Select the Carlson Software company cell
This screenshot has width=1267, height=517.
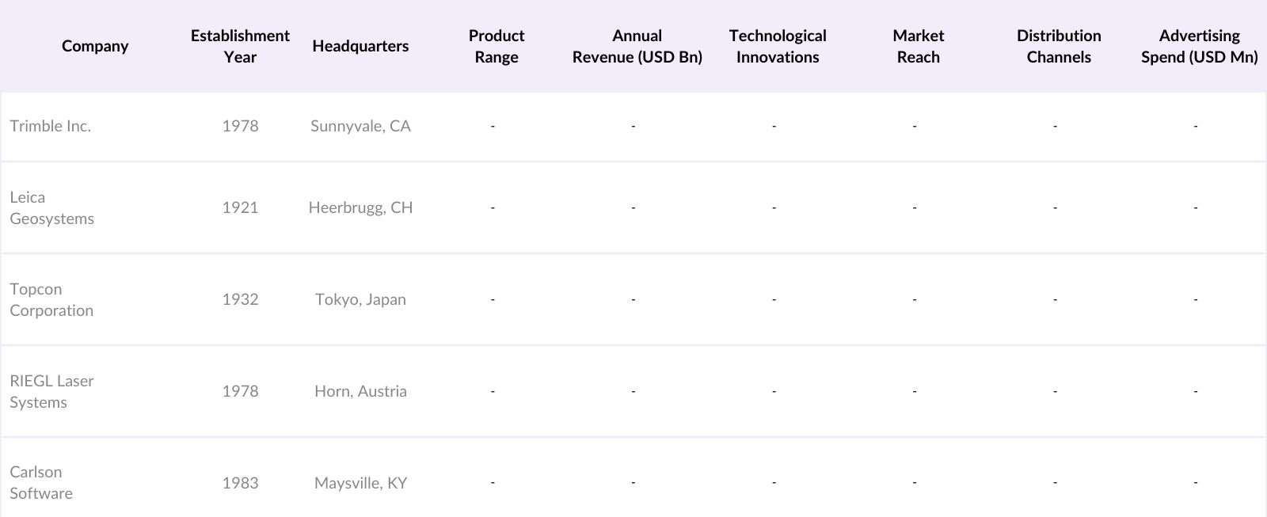click(41, 482)
